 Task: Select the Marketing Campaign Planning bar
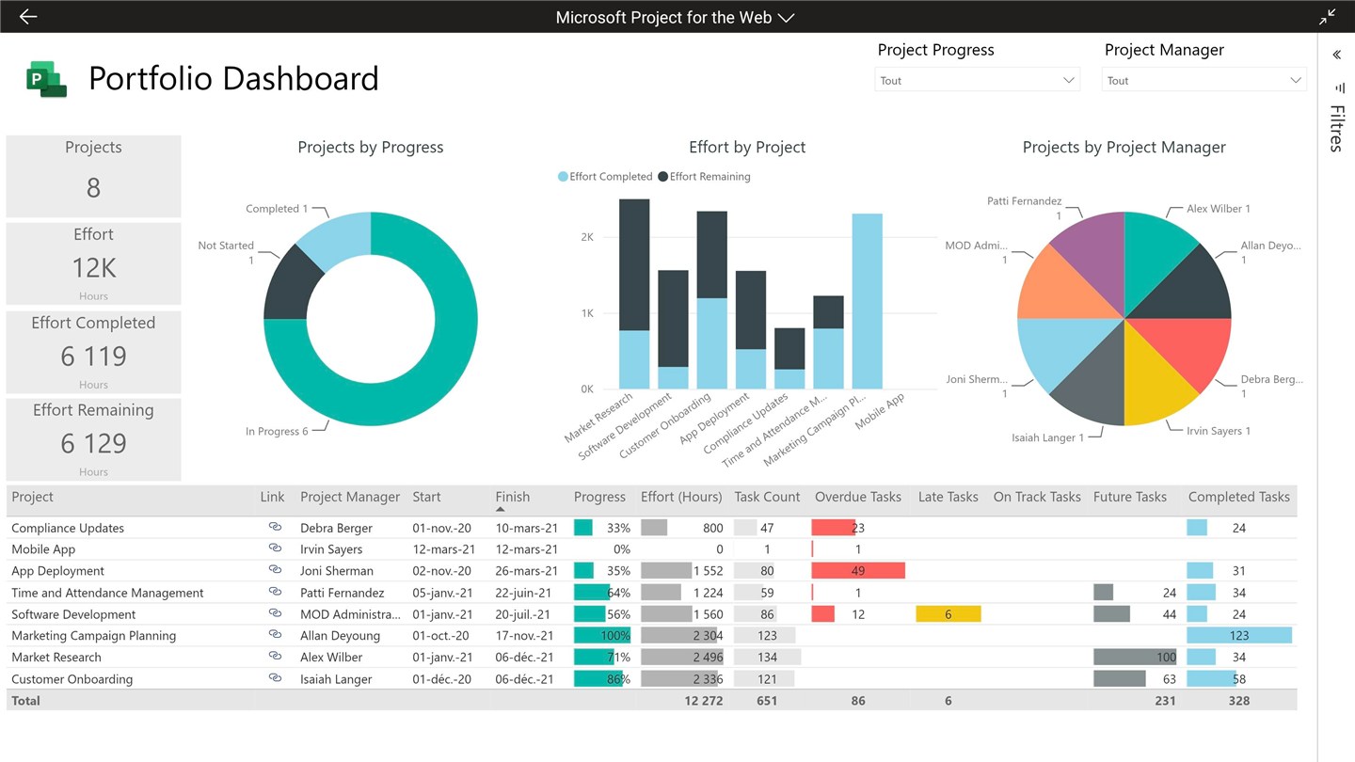[x=868, y=301]
